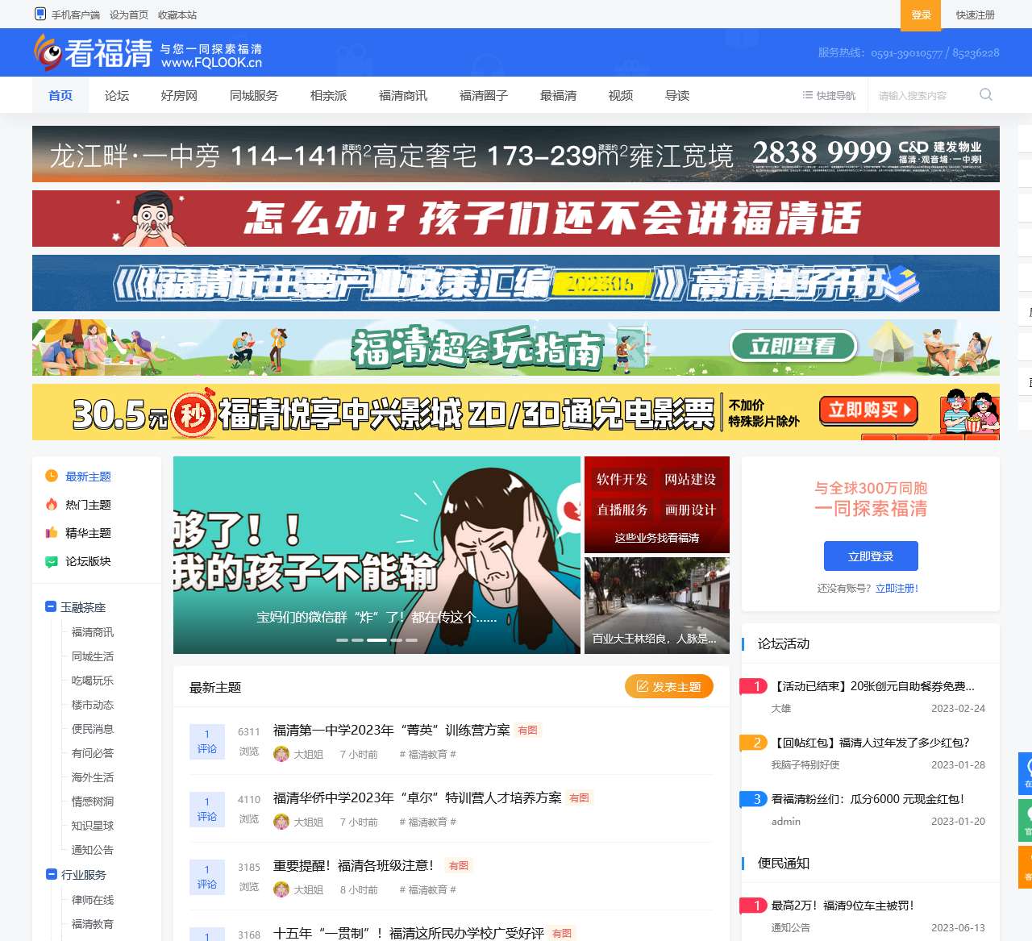Click the 论坛版块 chat bubble icon
Viewport: 1032px width, 941px height.
[52, 561]
